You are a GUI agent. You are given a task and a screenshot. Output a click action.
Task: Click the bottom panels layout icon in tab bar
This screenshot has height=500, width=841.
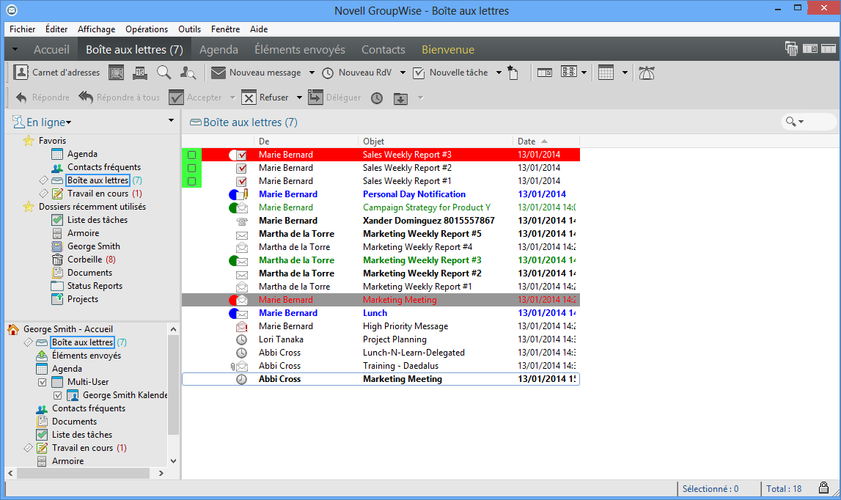(828, 49)
